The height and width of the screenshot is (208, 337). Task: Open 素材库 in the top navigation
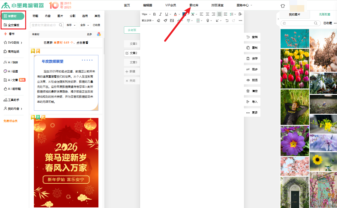194,5
